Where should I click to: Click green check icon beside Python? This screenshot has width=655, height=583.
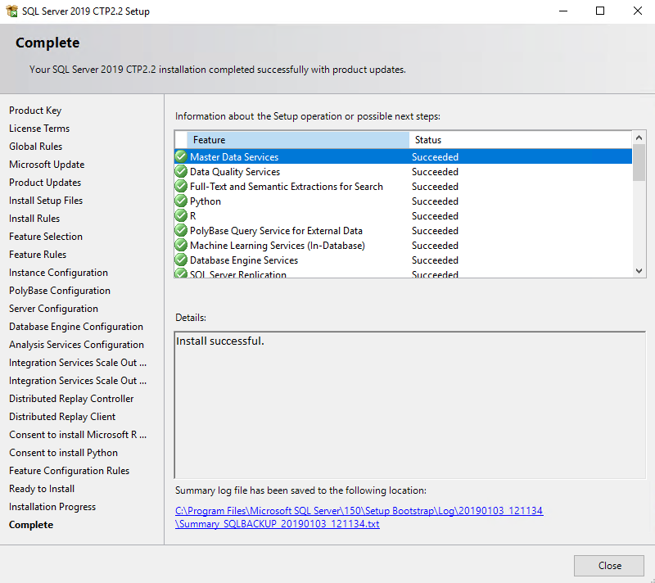(x=181, y=201)
